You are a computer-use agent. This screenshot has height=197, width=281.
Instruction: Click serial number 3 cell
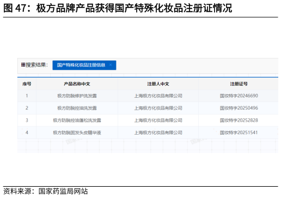27,120
